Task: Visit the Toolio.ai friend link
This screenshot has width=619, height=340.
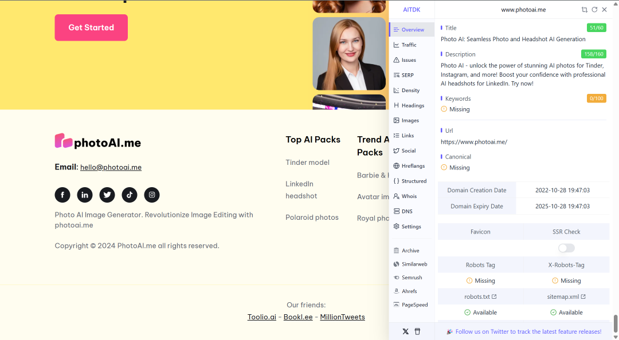Action: pos(262,317)
